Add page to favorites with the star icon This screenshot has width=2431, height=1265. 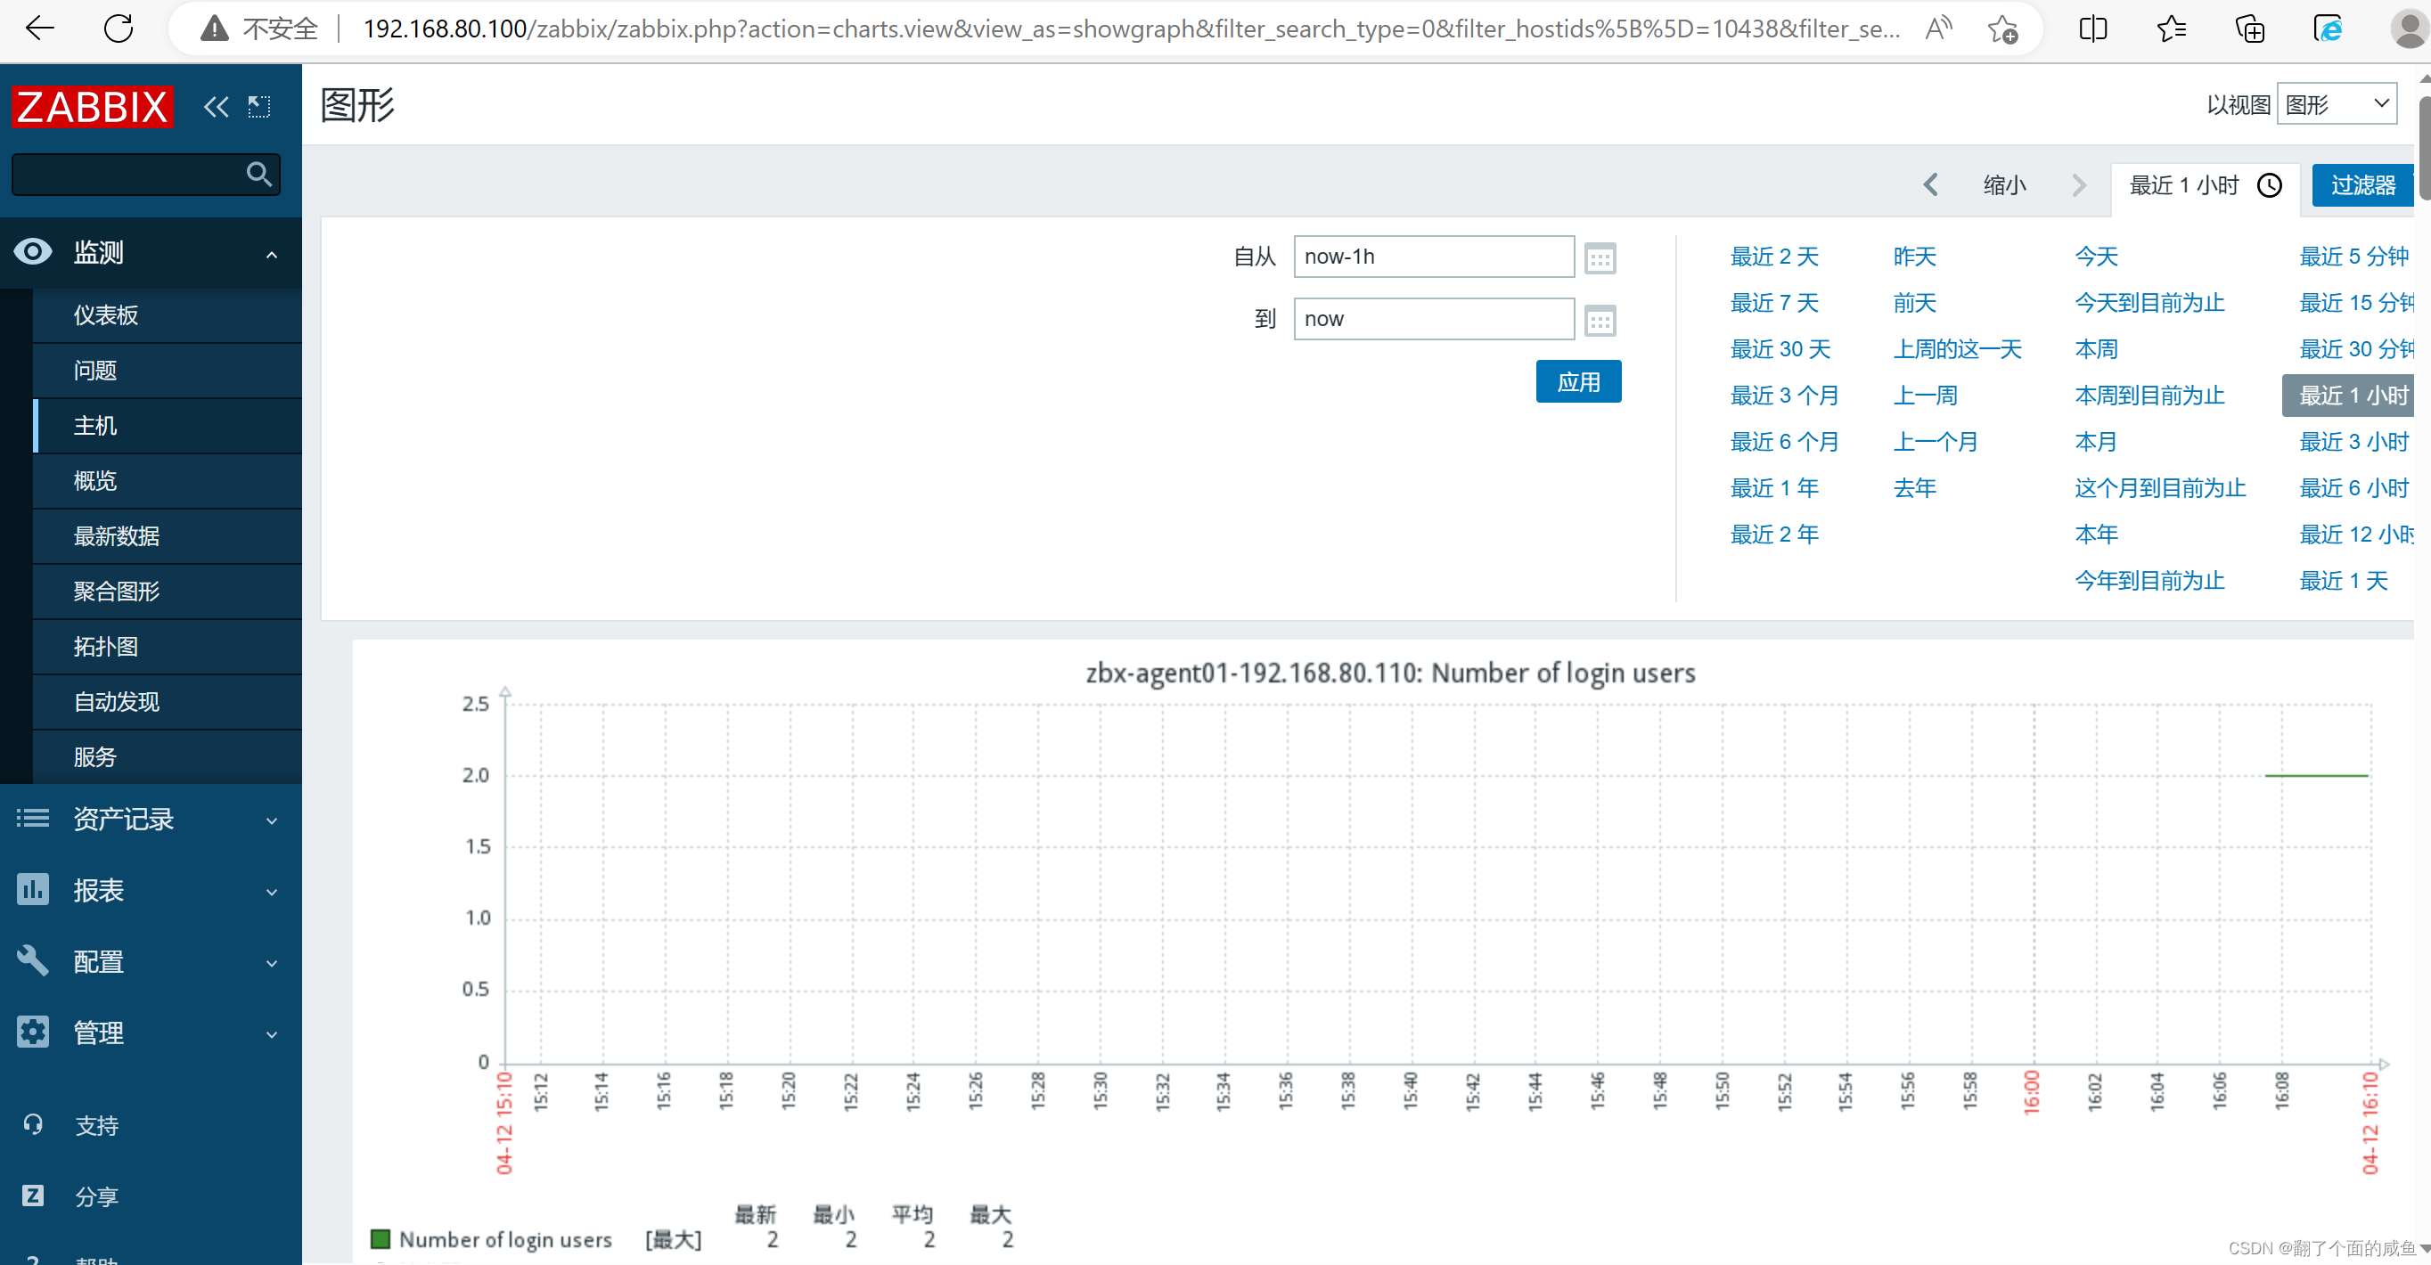pos(2001,29)
